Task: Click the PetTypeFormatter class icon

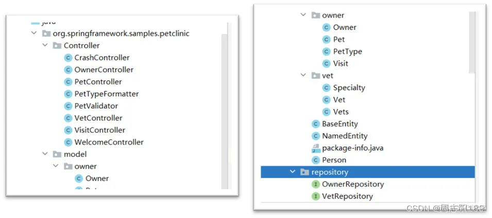Action: pos(68,94)
